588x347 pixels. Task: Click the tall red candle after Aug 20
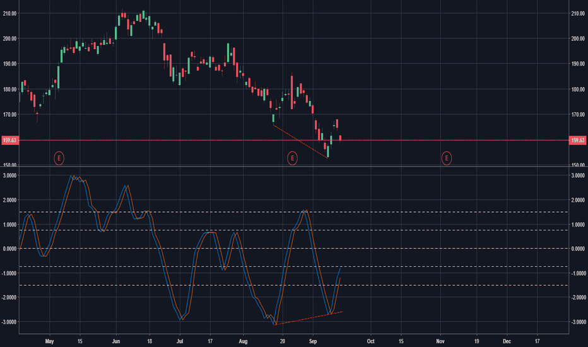pyautogui.click(x=291, y=92)
